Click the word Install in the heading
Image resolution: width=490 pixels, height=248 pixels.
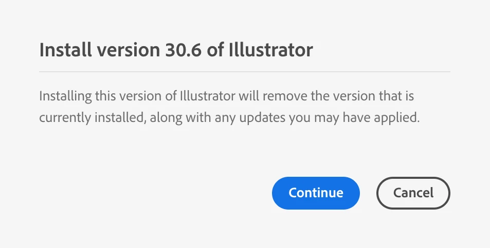[66, 50]
